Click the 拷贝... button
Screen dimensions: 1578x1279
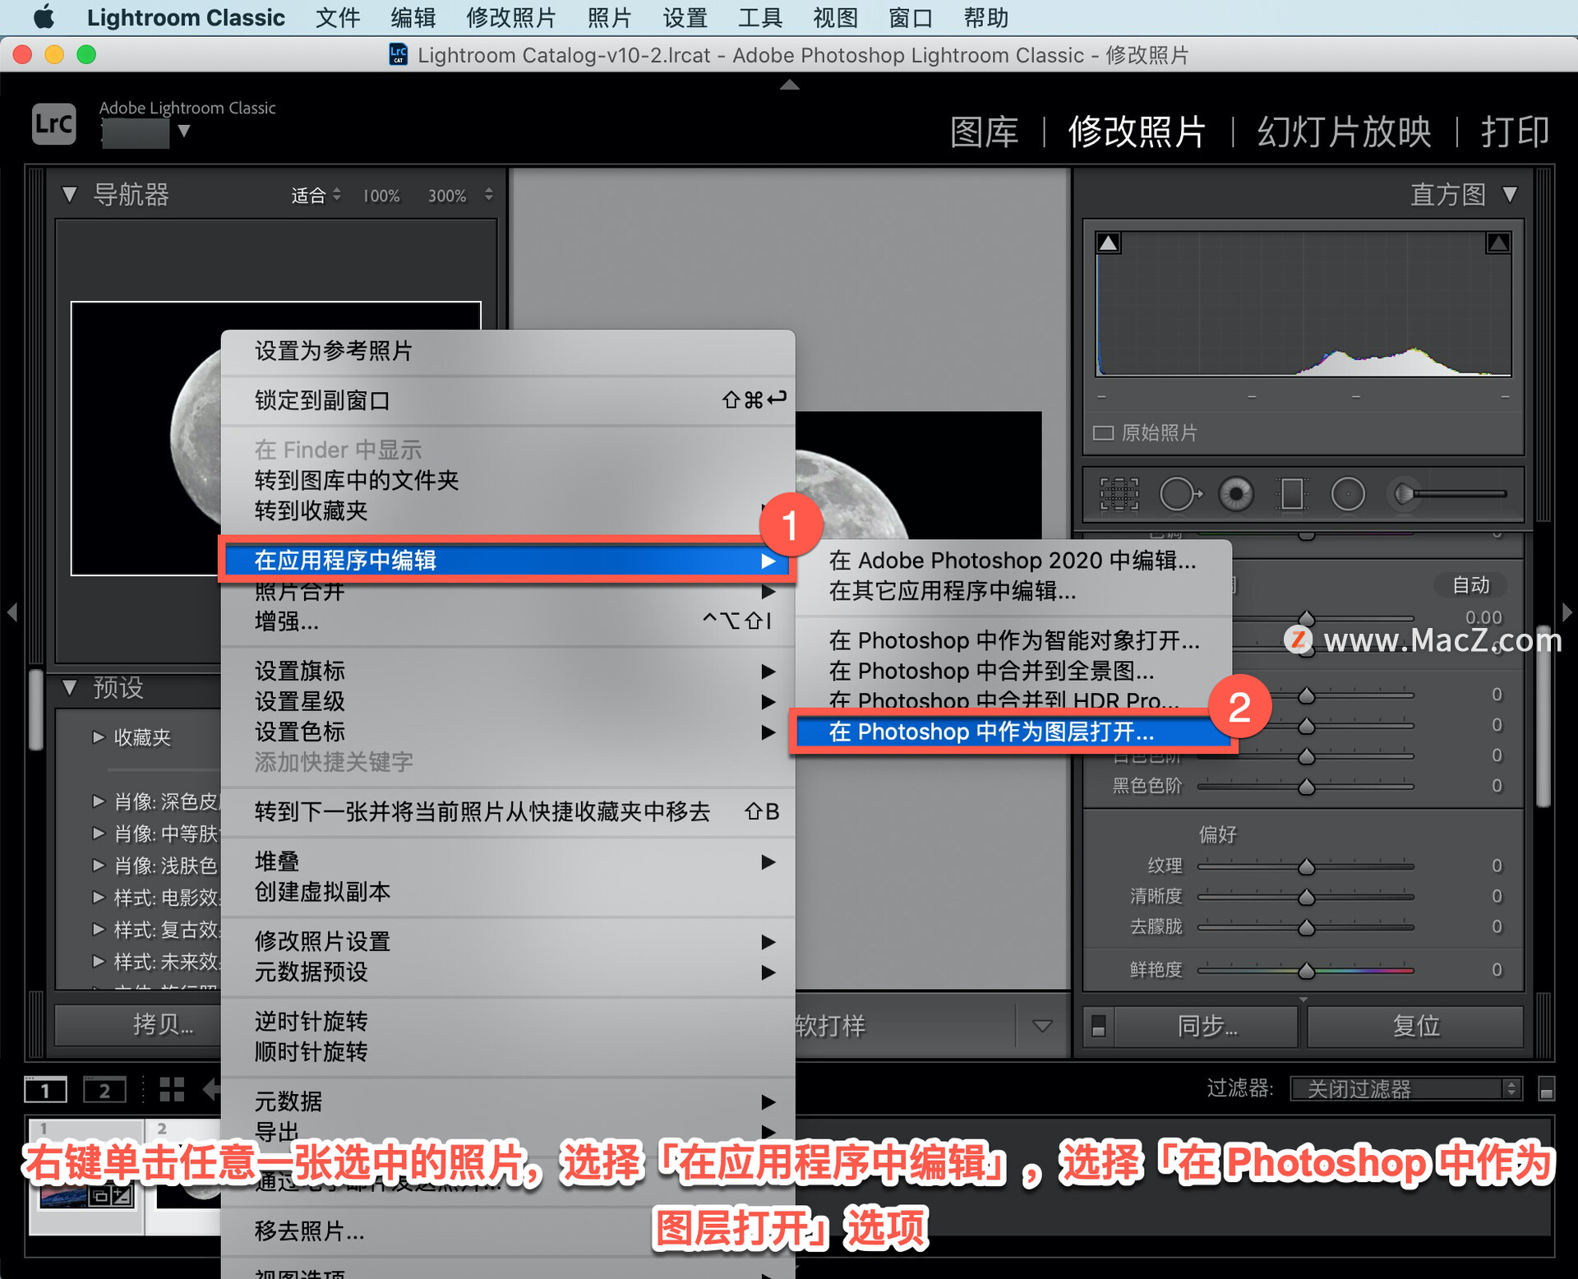click(x=138, y=1024)
